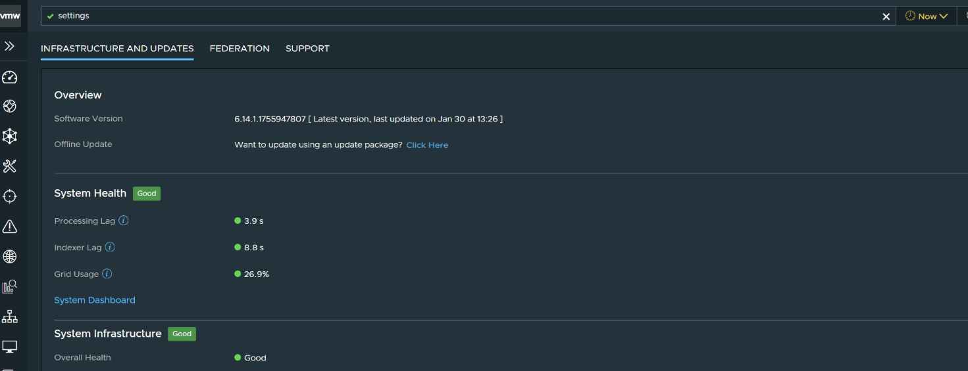Click the offline update Click Here link

pos(427,145)
